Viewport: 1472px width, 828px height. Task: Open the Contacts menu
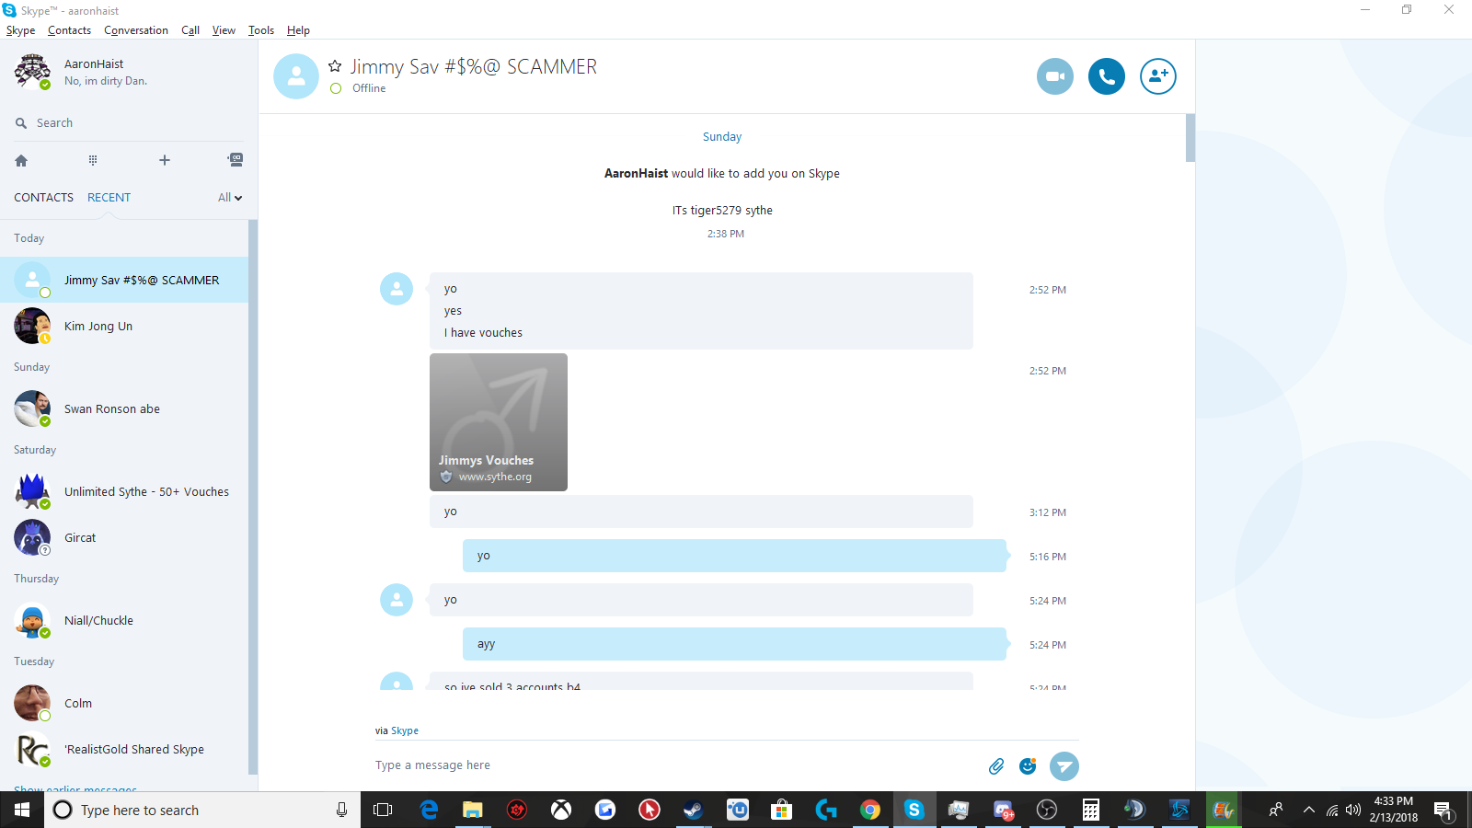coord(69,30)
